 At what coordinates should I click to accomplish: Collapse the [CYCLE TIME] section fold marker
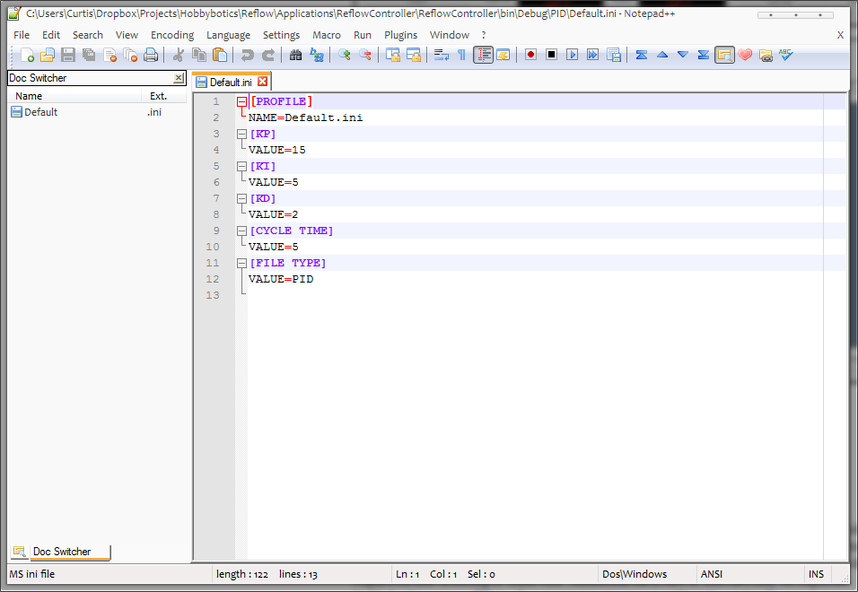click(241, 231)
